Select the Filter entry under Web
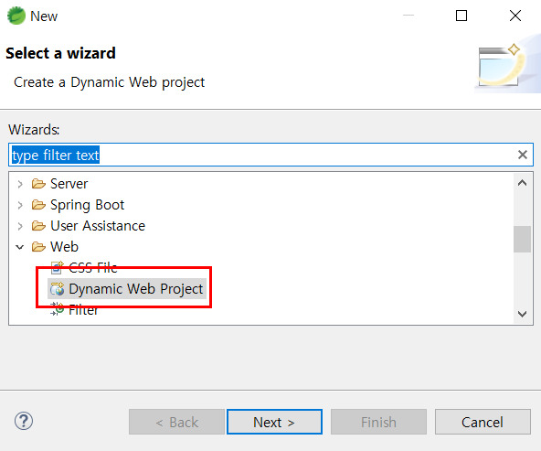 pyautogui.click(x=83, y=310)
